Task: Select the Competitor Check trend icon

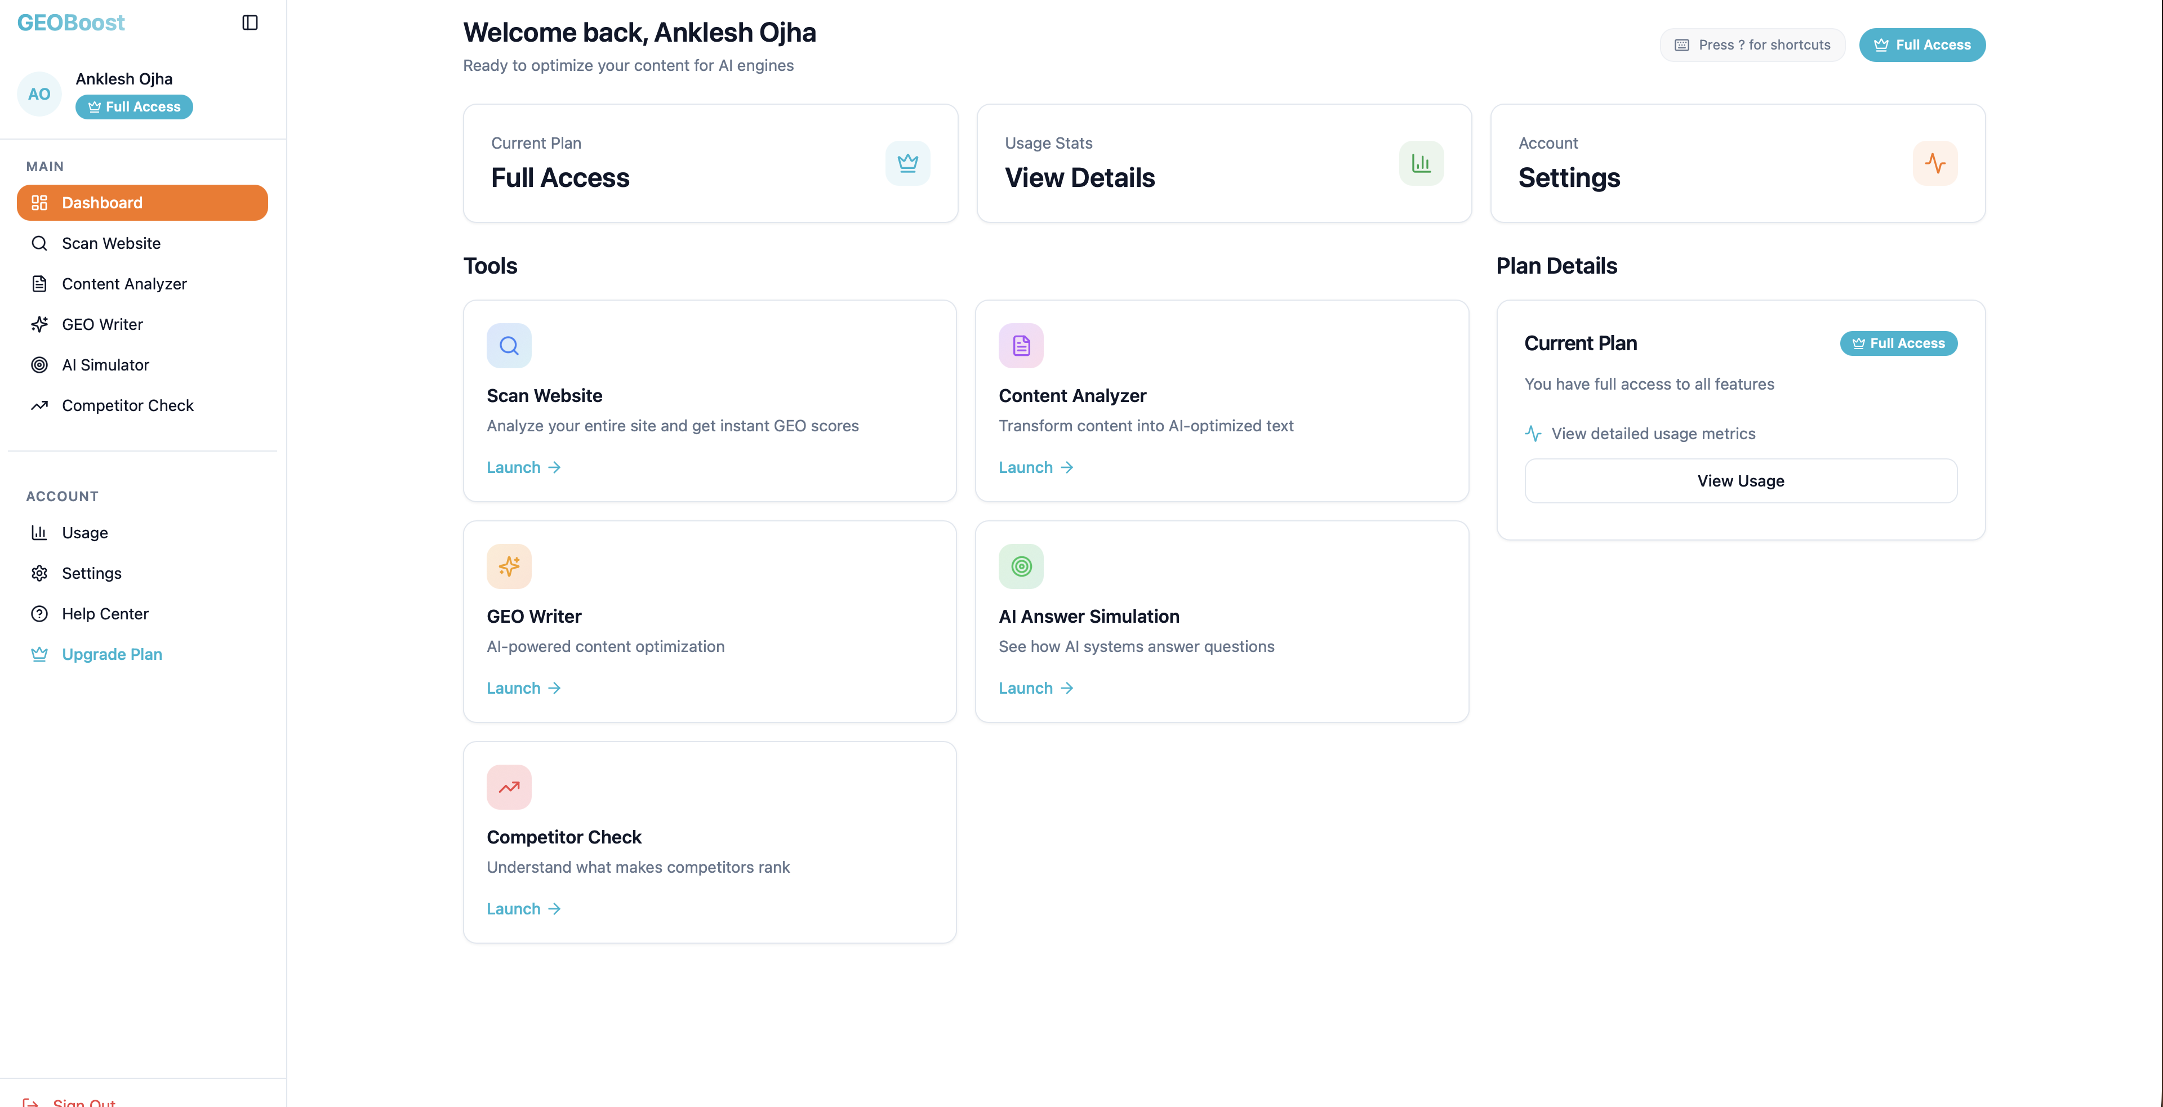Action: pyautogui.click(x=509, y=787)
